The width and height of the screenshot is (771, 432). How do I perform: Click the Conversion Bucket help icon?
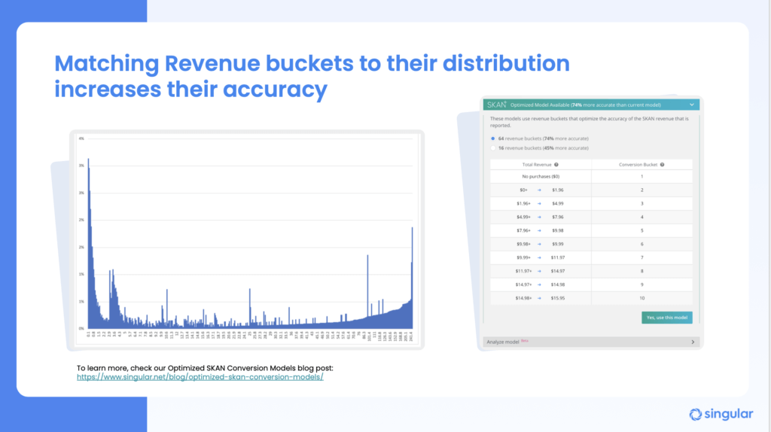(x=663, y=165)
